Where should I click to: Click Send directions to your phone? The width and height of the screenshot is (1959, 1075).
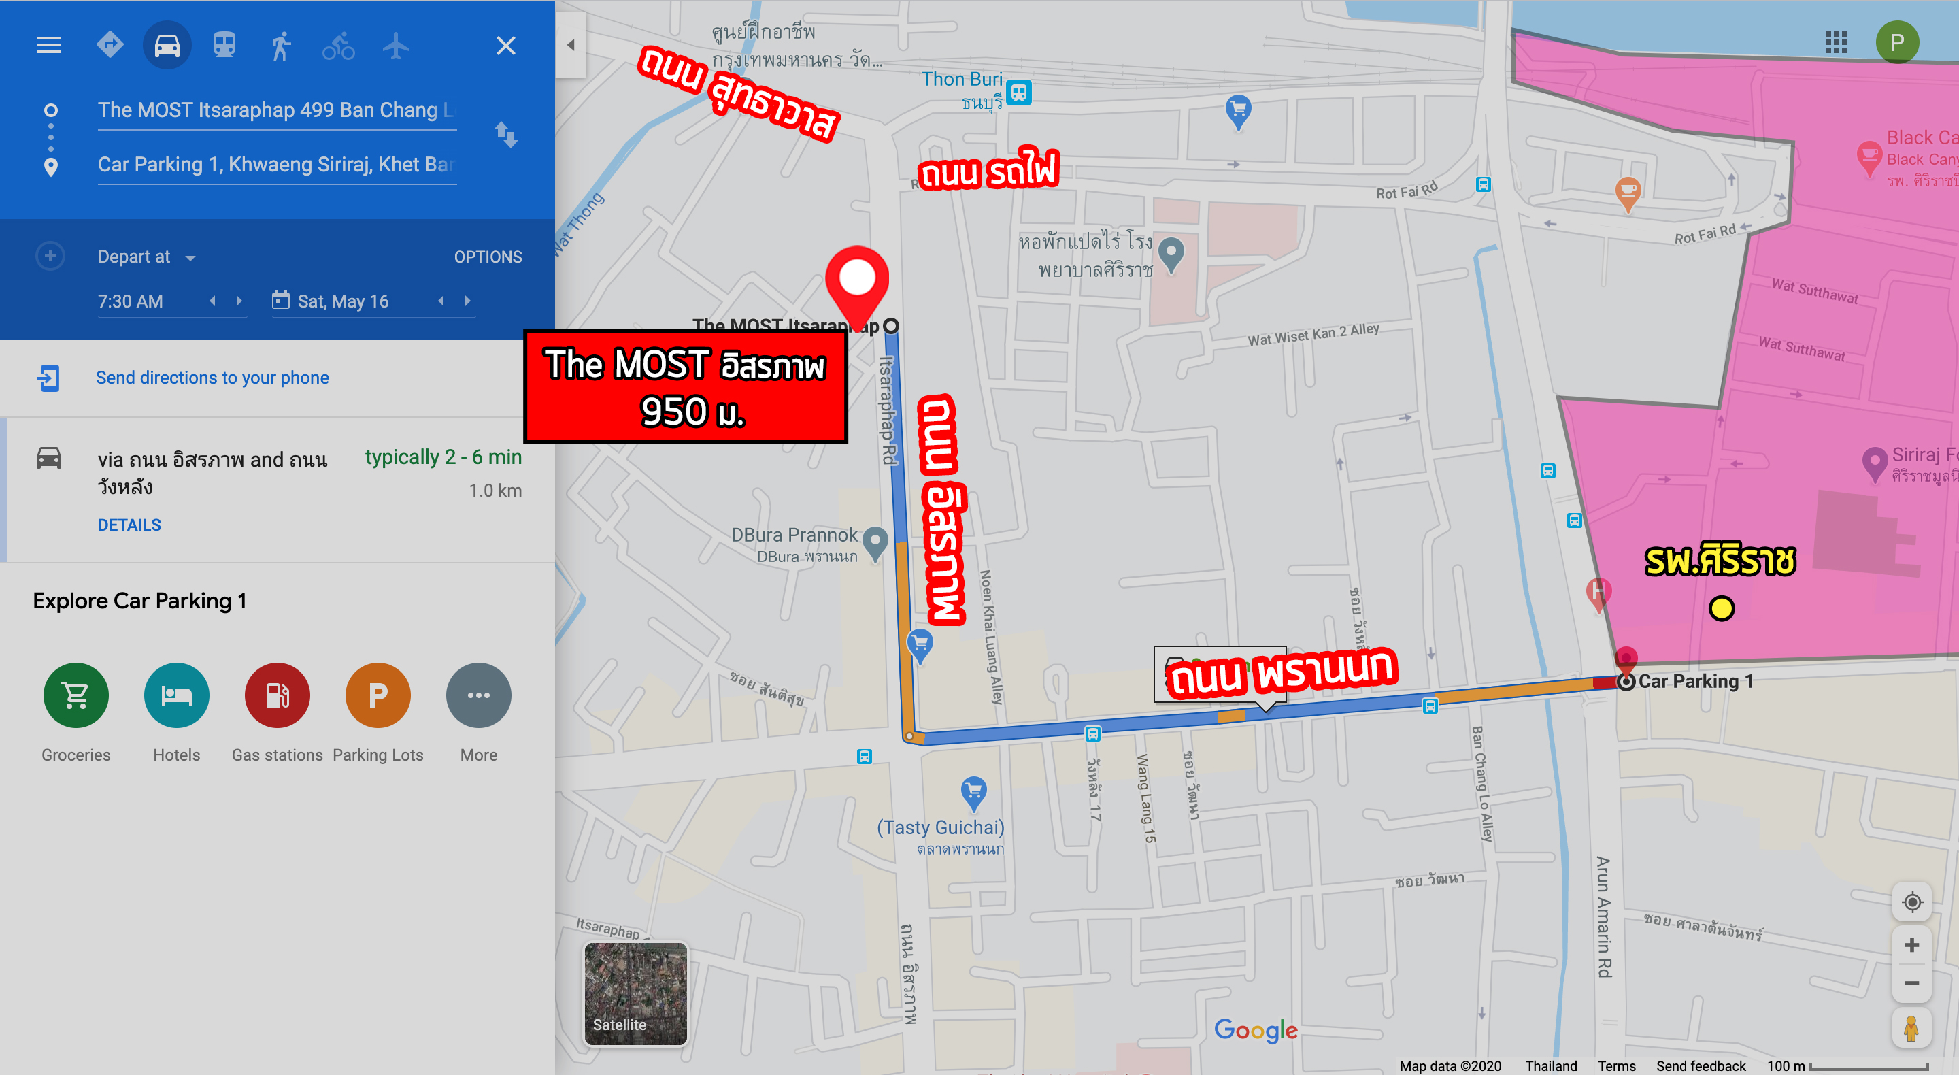(x=212, y=378)
